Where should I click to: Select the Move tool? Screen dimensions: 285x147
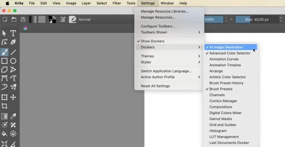pyautogui.click(x=13, y=97)
